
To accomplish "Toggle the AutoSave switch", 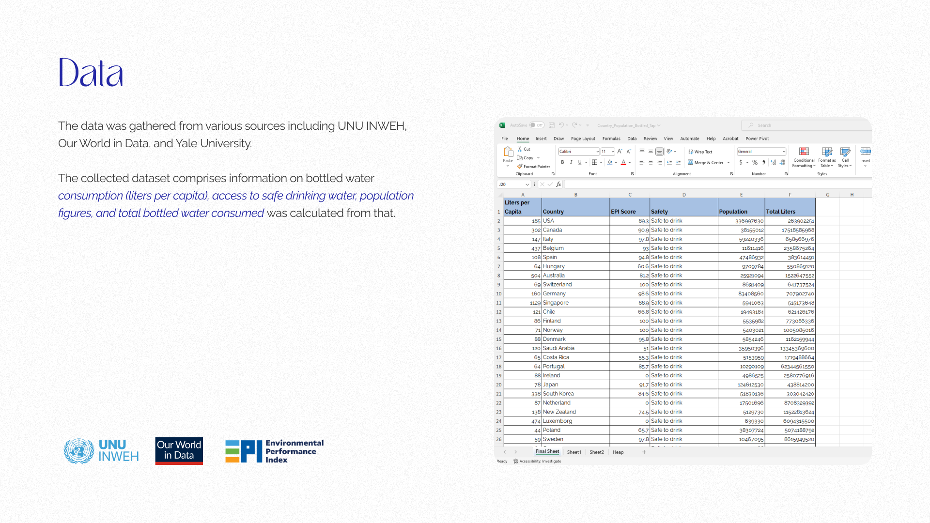I will (536, 125).
